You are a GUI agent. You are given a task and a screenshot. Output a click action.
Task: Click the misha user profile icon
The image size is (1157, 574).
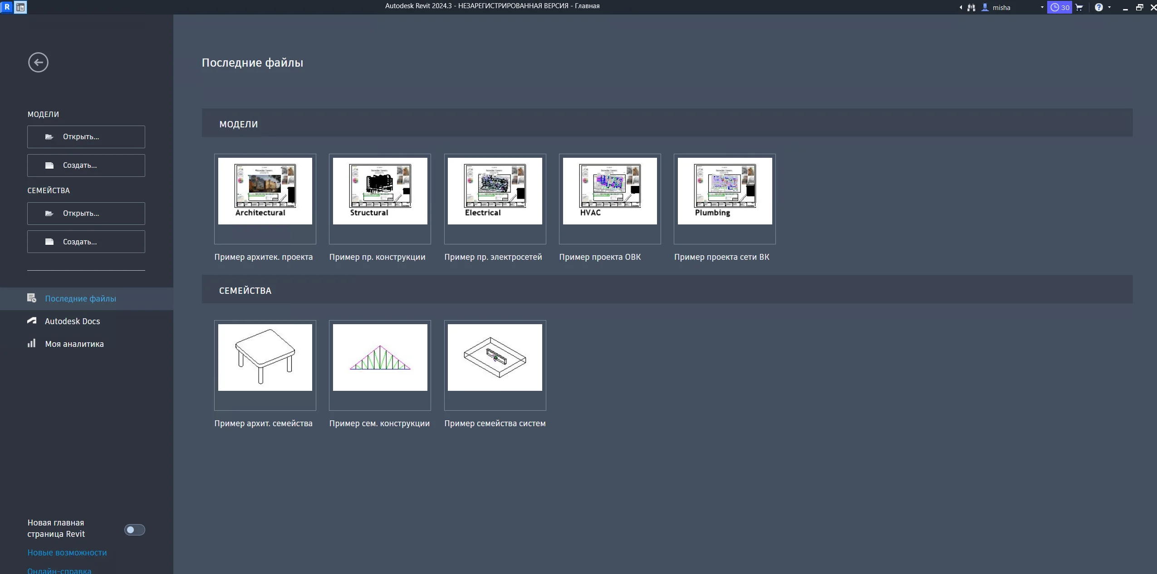(x=985, y=7)
